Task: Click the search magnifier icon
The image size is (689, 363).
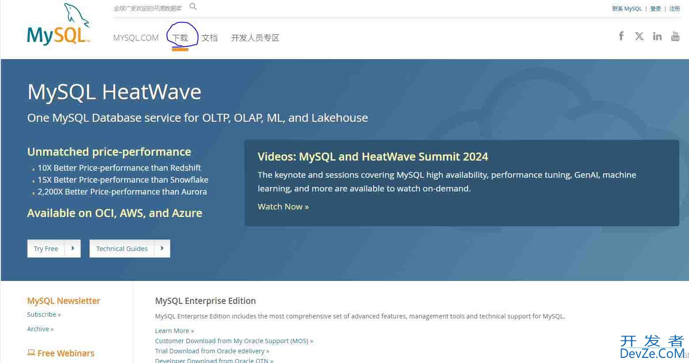Action: click(193, 7)
